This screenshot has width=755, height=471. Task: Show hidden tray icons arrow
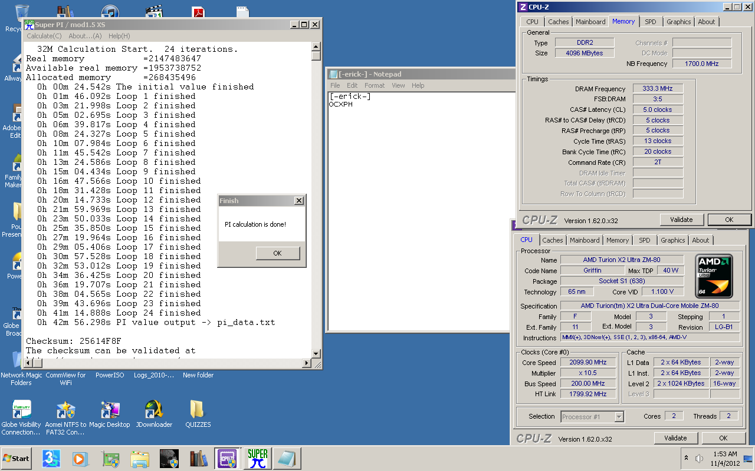click(x=687, y=458)
